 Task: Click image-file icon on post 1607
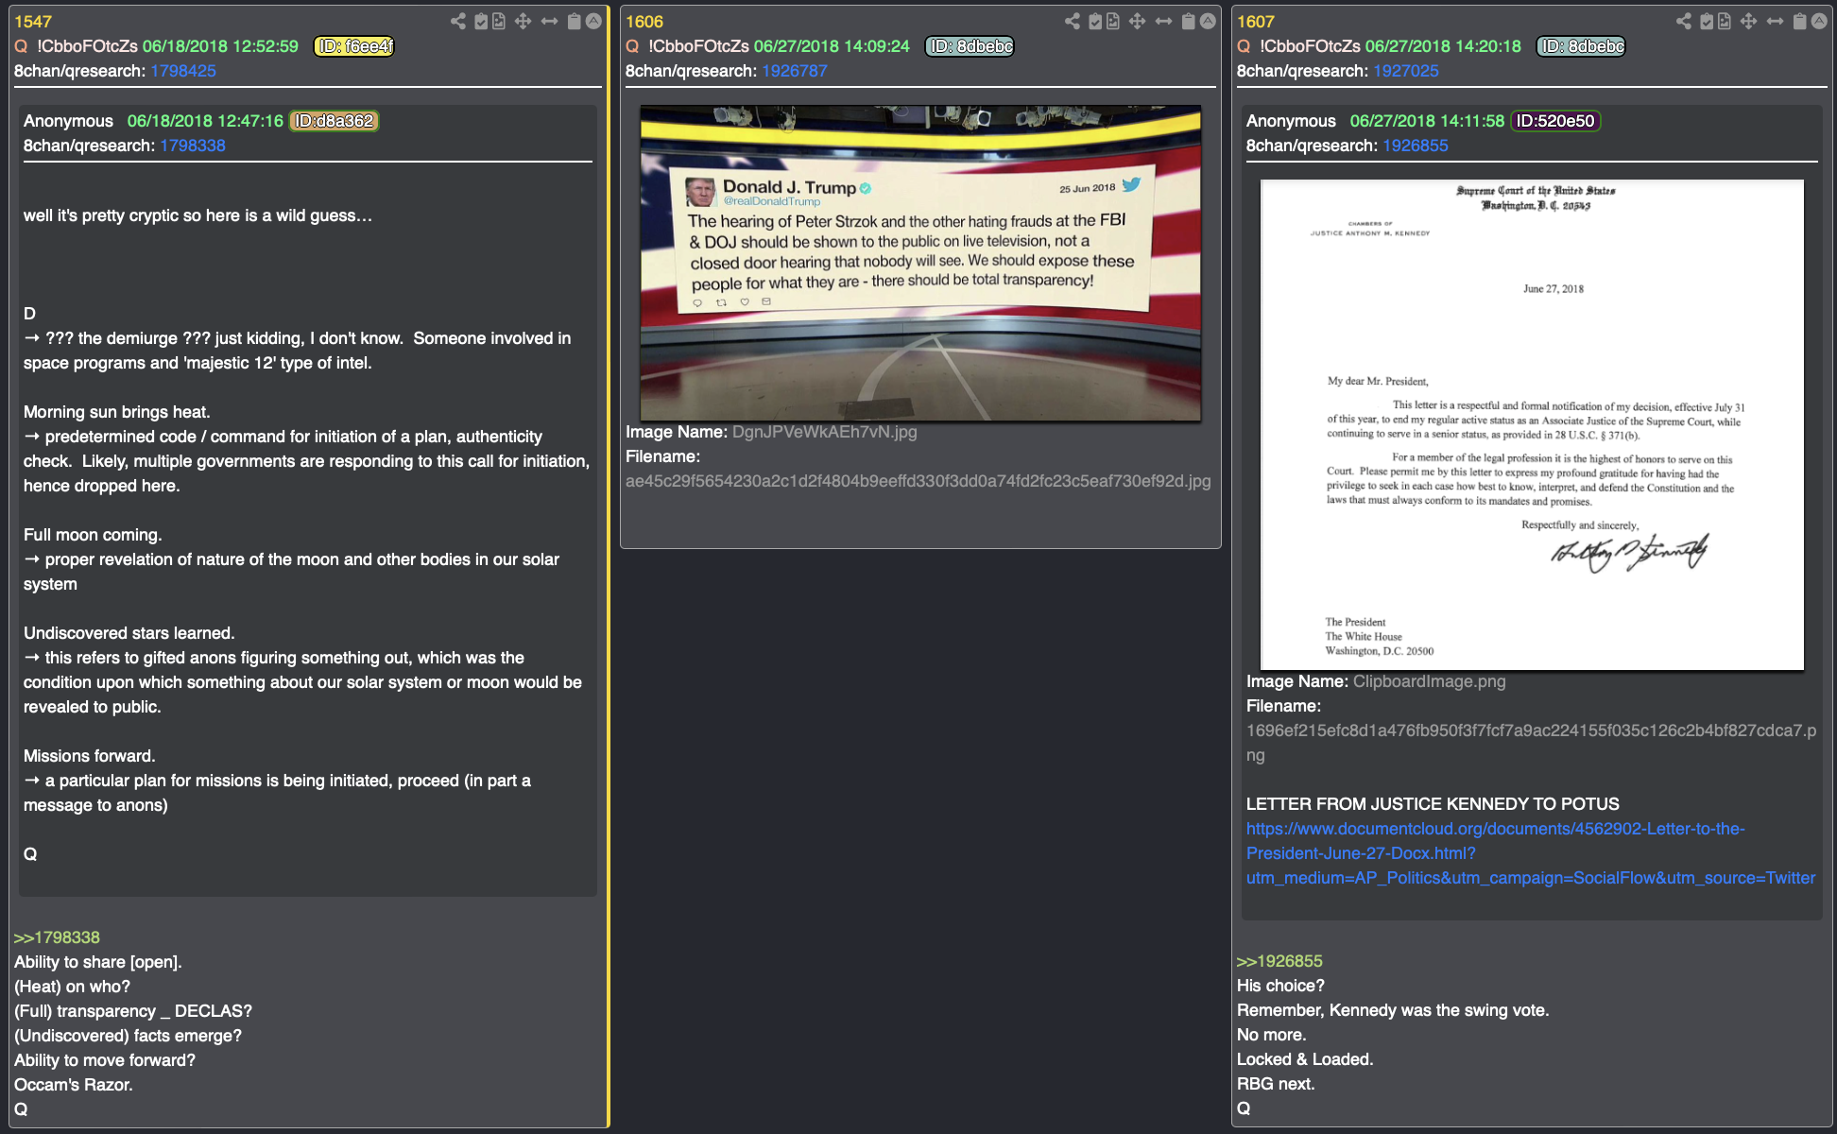pyautogui.click(x=1725, y=21)
